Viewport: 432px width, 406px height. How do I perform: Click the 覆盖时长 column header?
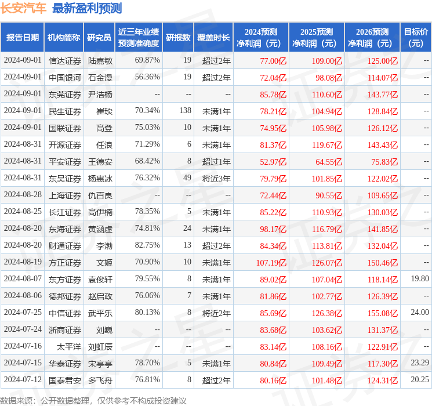coord(213,37)
